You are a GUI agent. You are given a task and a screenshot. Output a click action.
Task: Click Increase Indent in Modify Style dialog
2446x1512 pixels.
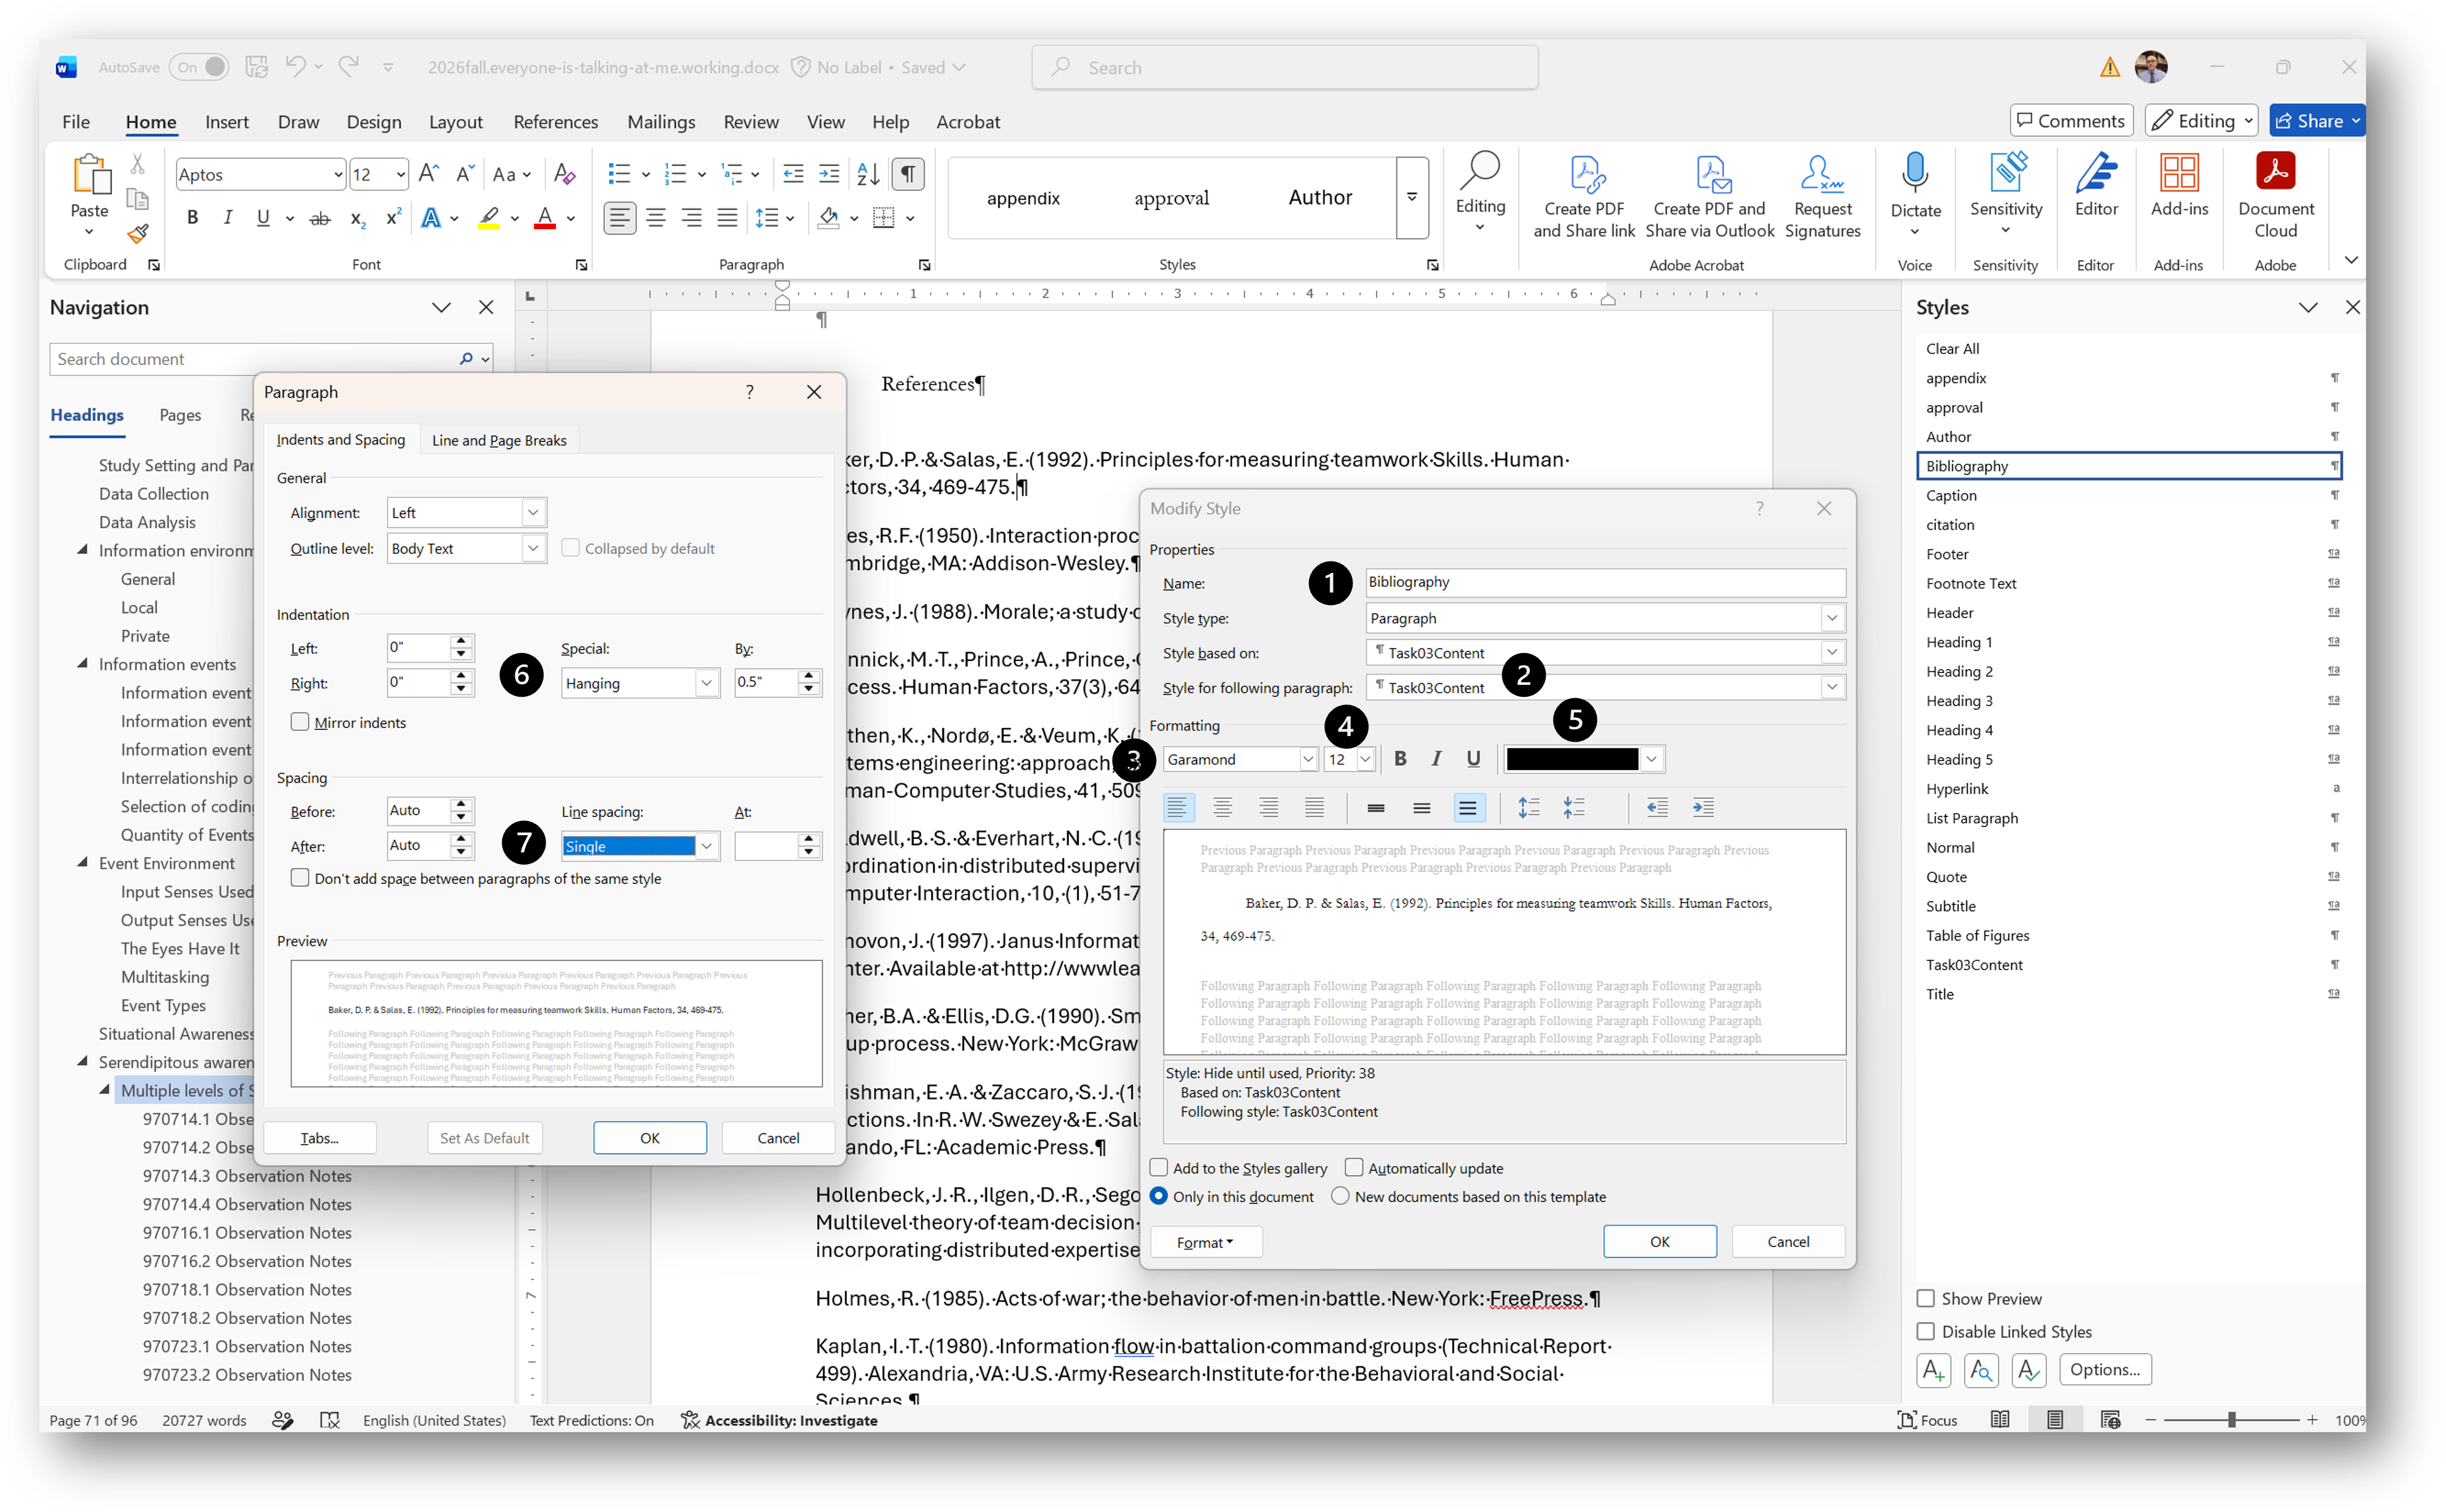pos(1703,808)
